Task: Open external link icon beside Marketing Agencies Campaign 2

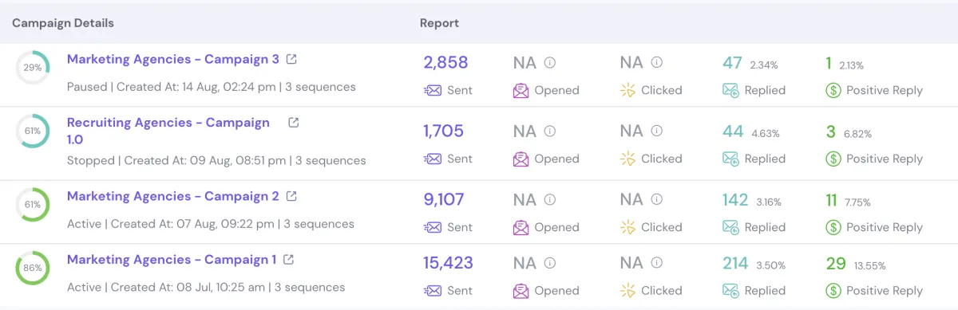Action: [292, 196]
